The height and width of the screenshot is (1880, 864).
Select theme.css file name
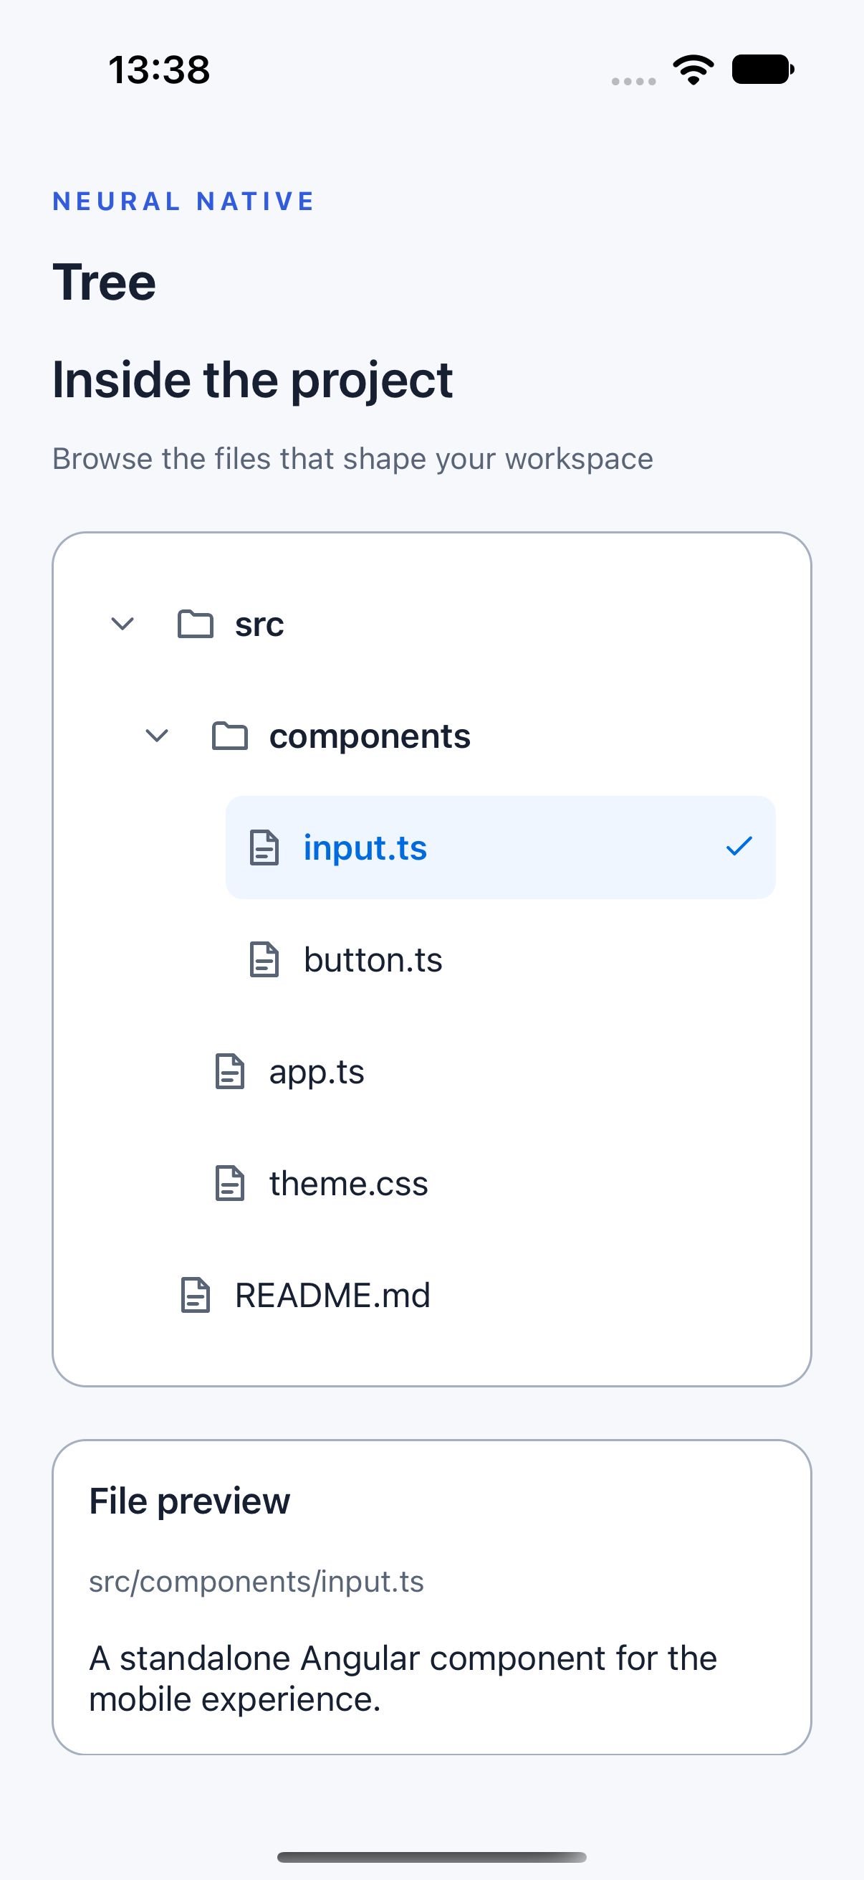(348, 1183)
